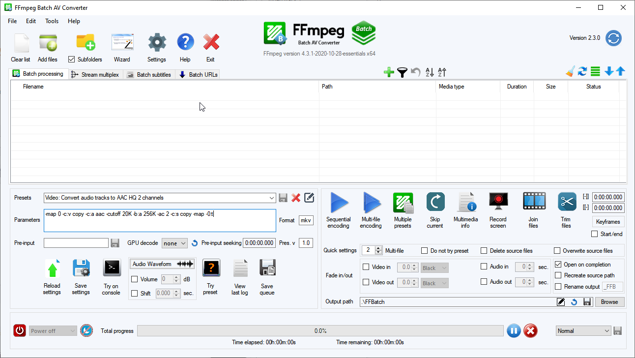Click the Add files toolbar icon
Viewport: 635px width, 358px height.
pos(48,43)
